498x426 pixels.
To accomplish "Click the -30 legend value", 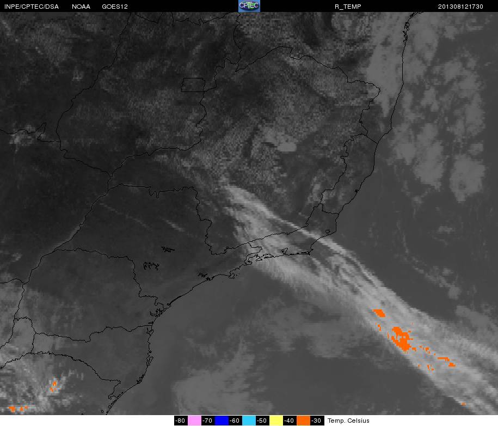I will pyautogui.click(x=317, y=421).
